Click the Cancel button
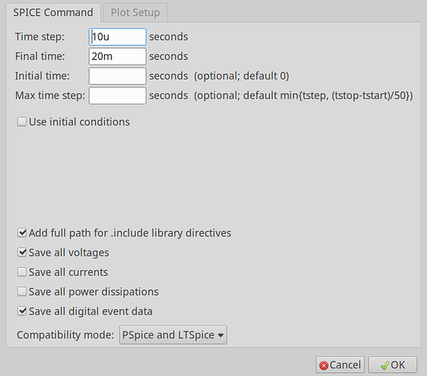Viewport: 427px width, 376px height. tap(340, 365)
